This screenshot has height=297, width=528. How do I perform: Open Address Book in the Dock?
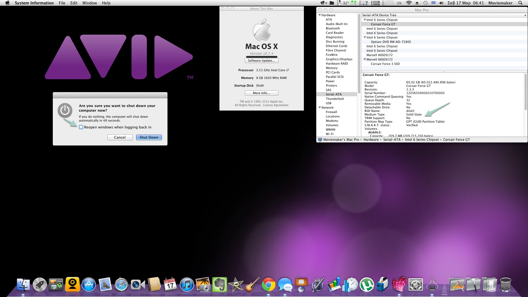pyautogui.click(x=154, y=284)
